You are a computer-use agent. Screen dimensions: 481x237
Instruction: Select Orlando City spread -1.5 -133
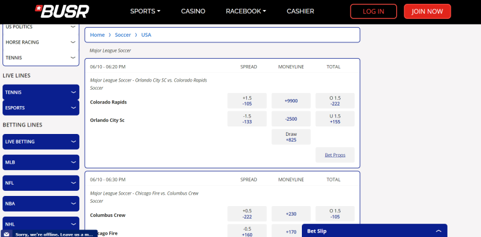click(247, 119)
